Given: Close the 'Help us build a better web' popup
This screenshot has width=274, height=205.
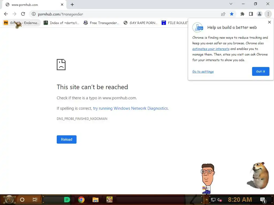Looking at the screenshot, I should 269,22.
